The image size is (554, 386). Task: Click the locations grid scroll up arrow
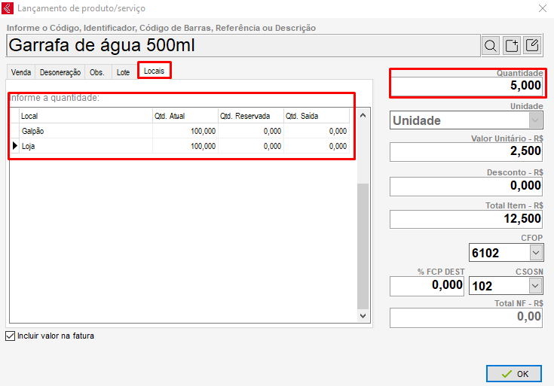(363, 116)
